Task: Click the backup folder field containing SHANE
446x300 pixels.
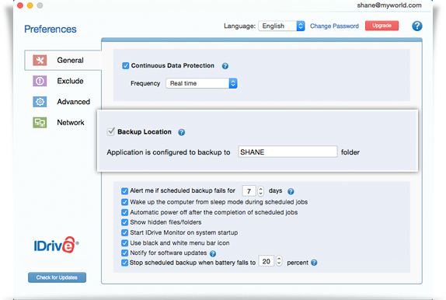Action: (x=287, y=152)
